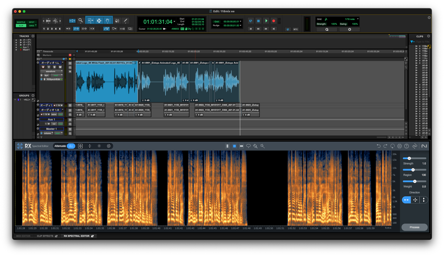Record-enable the オーディオ 1.L track
Image resolution: width=444 pixels, height=256 pixels.
coord(43,67)
